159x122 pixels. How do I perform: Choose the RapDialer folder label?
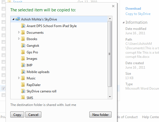34,85
